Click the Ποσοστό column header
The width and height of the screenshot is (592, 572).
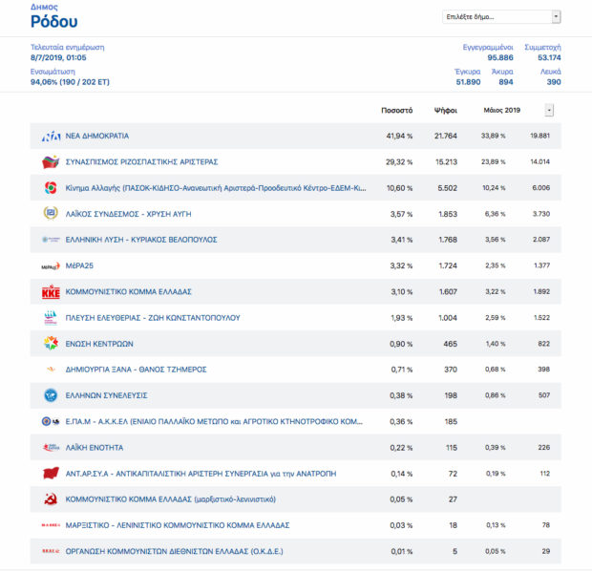397,110
